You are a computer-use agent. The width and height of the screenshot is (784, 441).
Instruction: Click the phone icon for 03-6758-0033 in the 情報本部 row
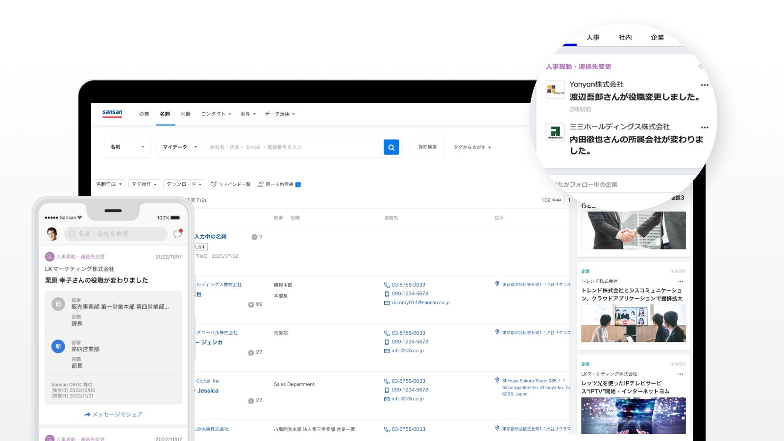387,285
